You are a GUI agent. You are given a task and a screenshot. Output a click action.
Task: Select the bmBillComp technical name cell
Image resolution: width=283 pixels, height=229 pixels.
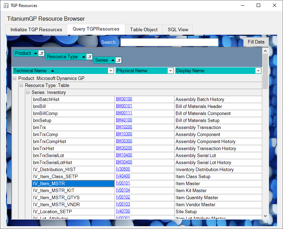click(73, 113)
